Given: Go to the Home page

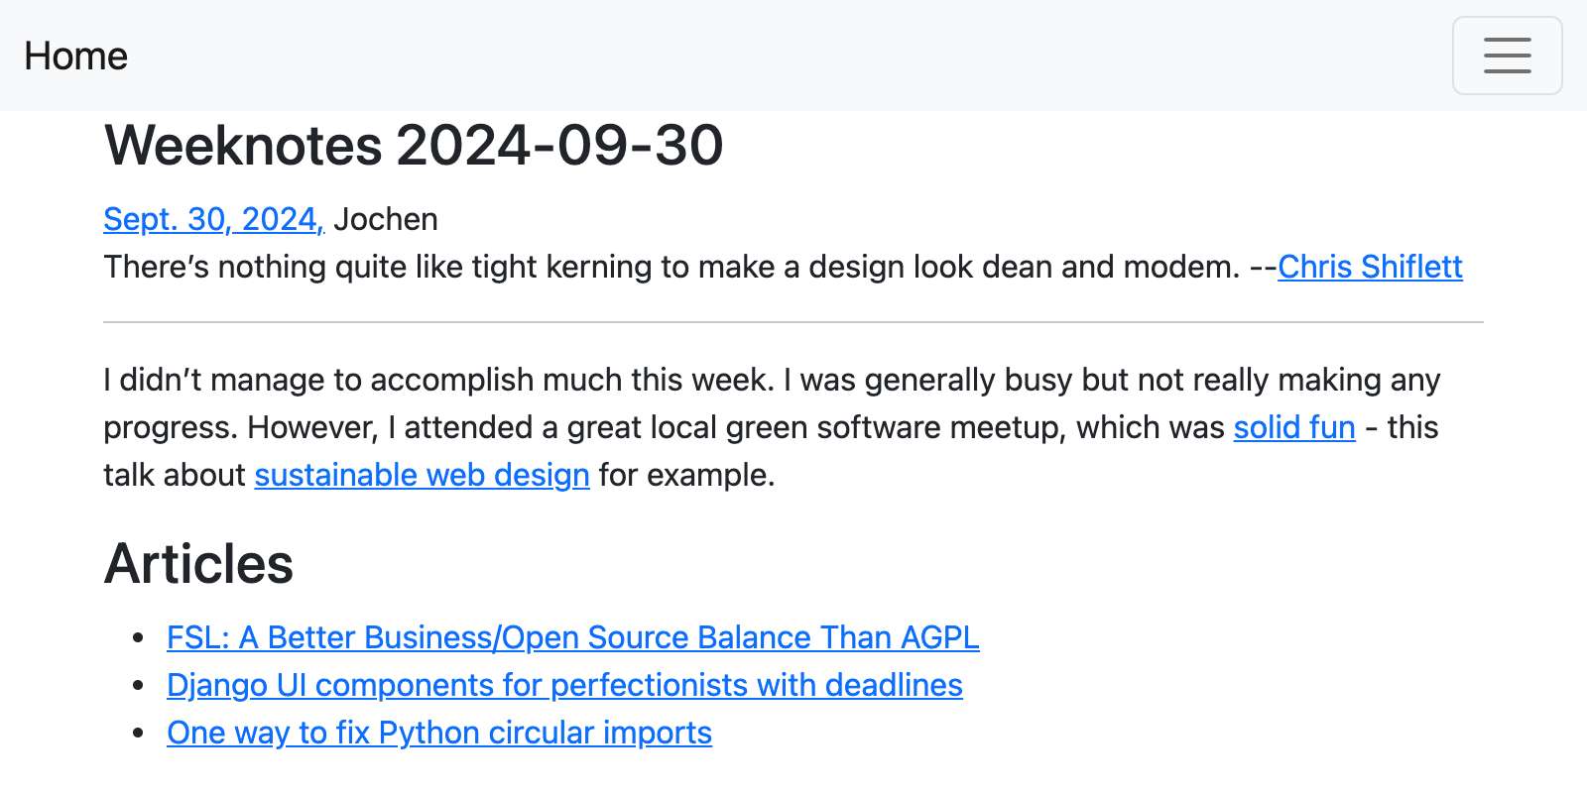Looking at the screenshot, I should click(76, 57).
